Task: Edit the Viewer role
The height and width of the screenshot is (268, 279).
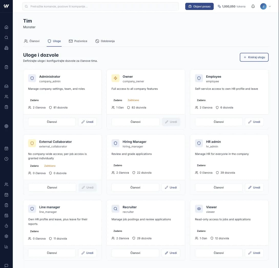Action: [254, 253]
